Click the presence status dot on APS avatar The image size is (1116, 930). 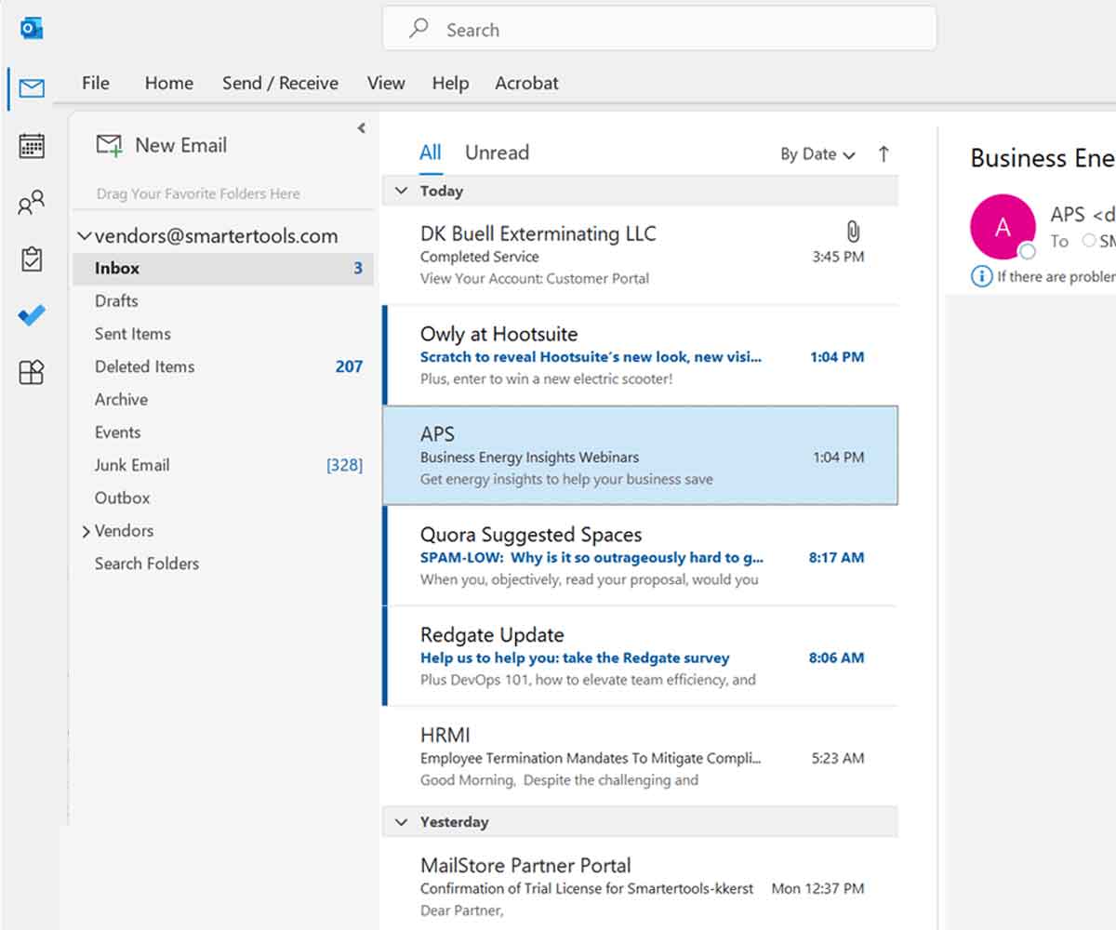coord(1027,251)
